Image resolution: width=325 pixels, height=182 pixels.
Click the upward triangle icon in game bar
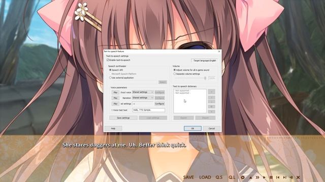click(250, 177)
